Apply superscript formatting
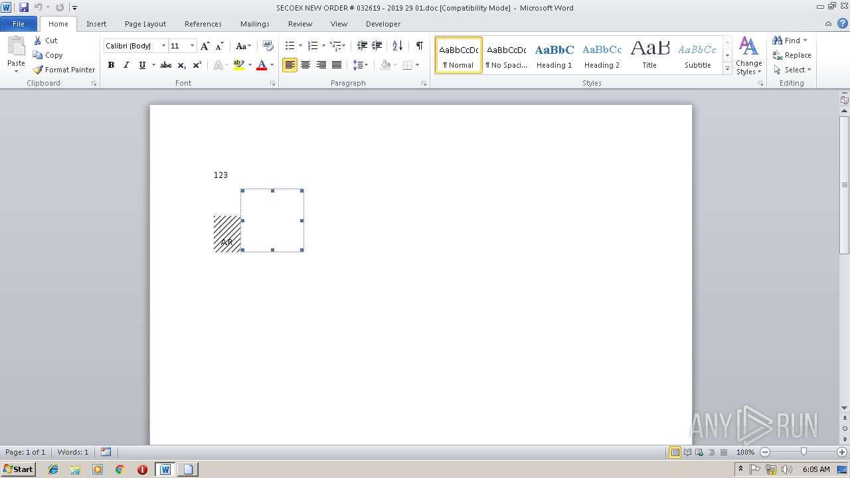850x478 pixels. tap(197, 65)
